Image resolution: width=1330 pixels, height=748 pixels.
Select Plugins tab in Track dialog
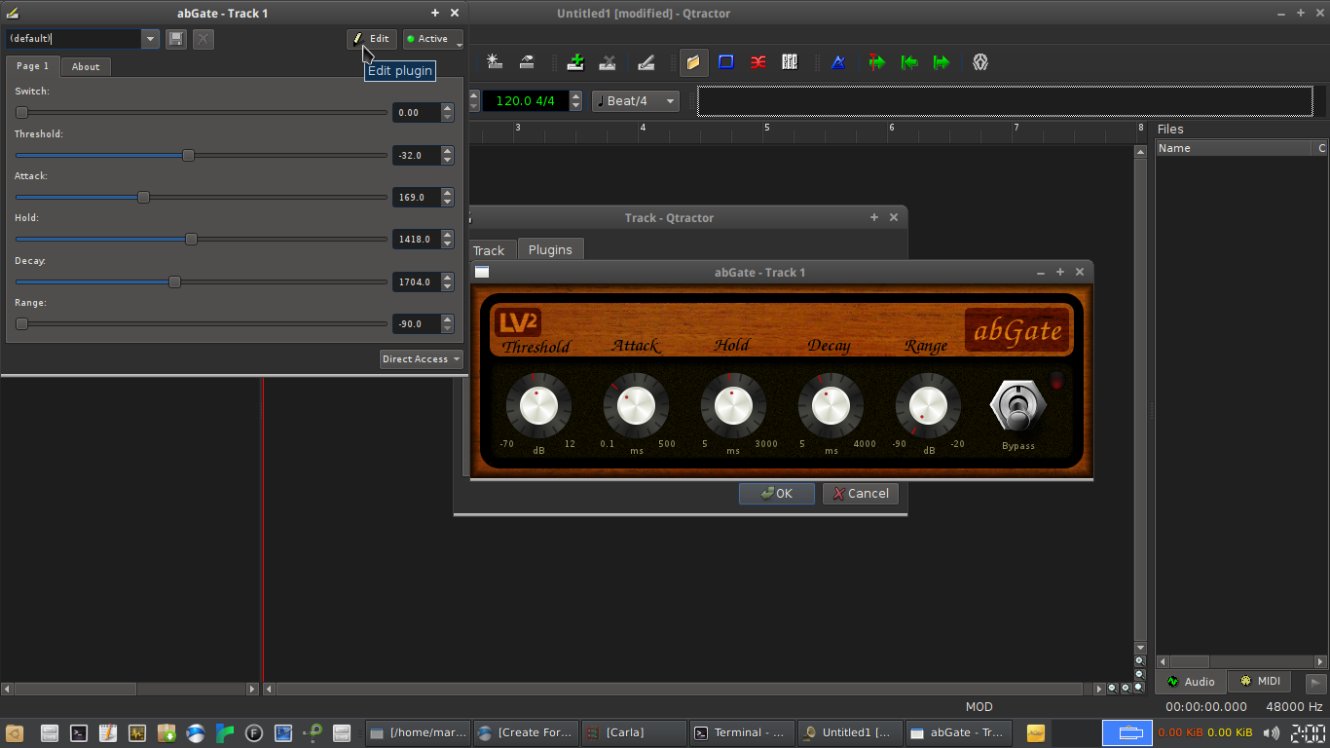click(550, 249)
